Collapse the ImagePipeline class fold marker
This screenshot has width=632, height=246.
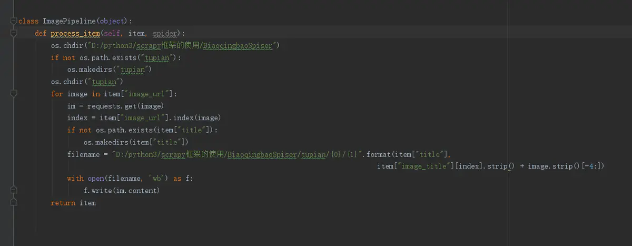[14, 21]
